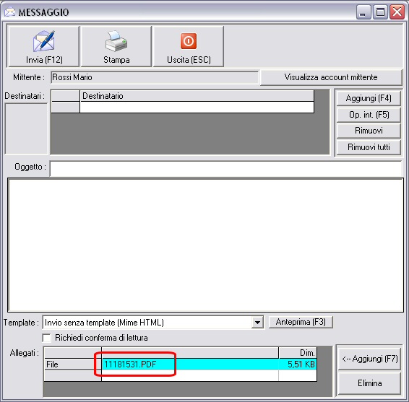Screen dimensions: 409x402
Task: Click the Op. int. (F5) button
Action: click(369, 115)
